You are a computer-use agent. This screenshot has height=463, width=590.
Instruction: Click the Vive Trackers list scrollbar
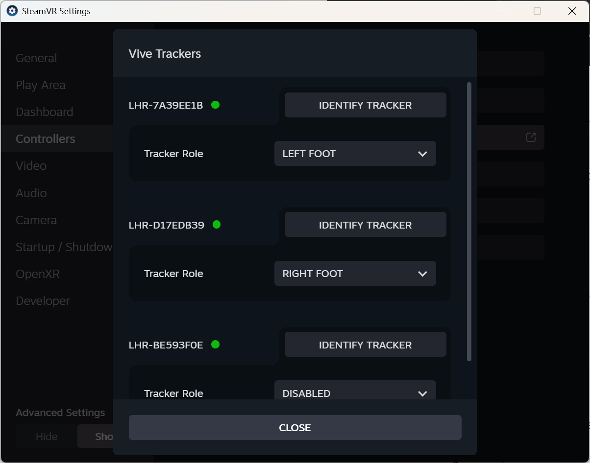click(x=469, y=222)
